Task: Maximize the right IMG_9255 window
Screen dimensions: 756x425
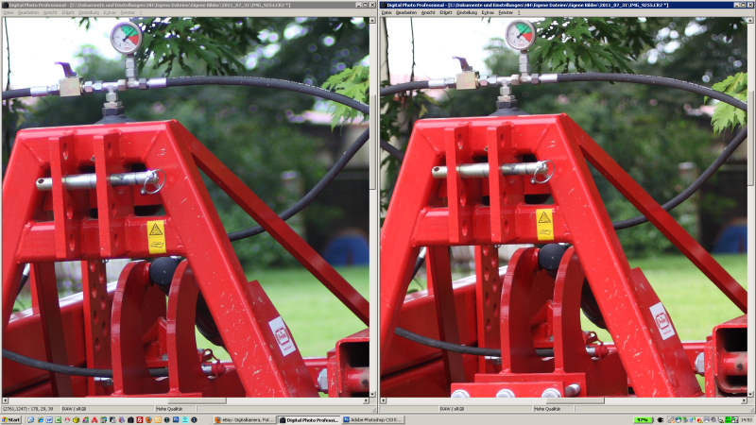Action: pyautogui.click(x=743, y=5)
